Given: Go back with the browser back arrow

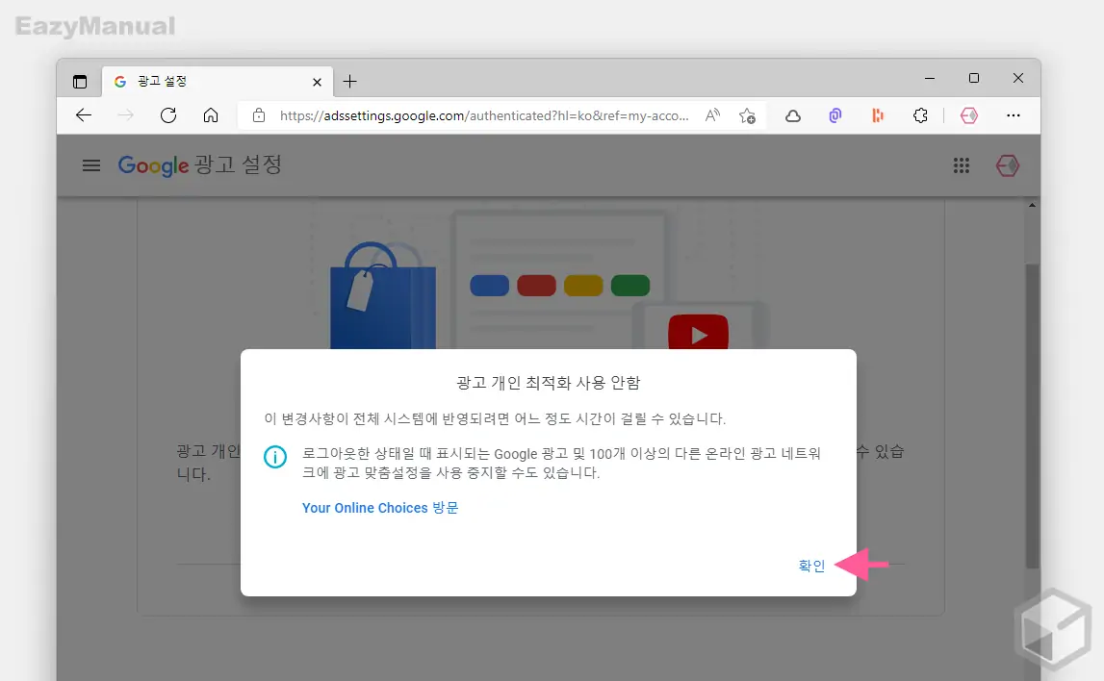Looking at the screenshot, I should (x=84, y=115).
